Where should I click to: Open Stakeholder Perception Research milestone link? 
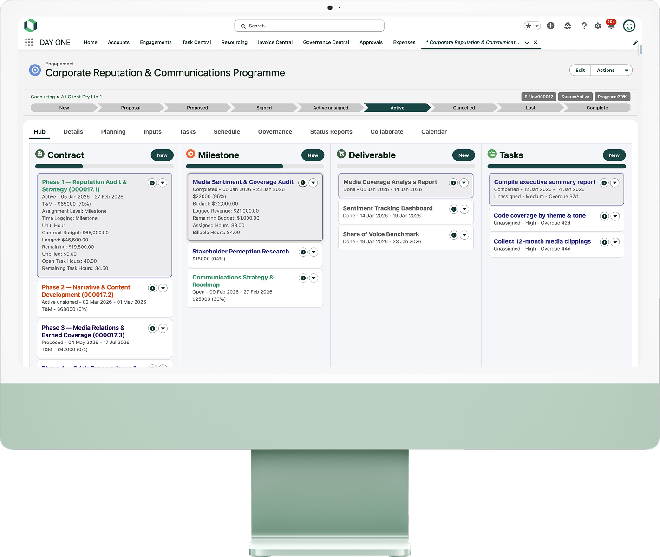(x=241, y=252)
